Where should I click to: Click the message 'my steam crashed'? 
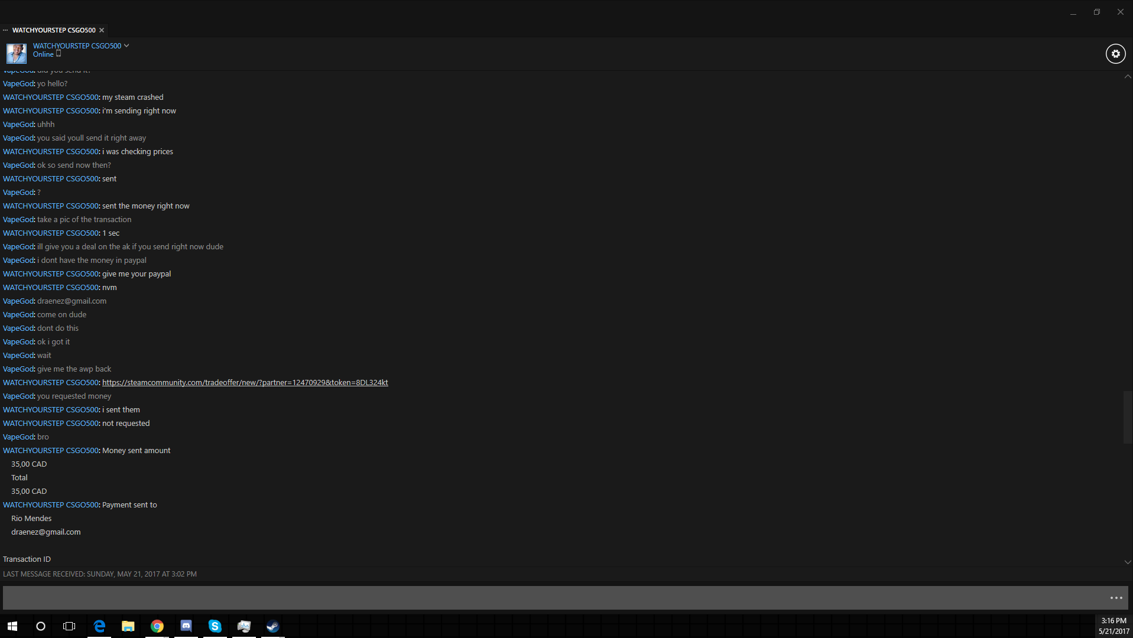click(133, 97)
